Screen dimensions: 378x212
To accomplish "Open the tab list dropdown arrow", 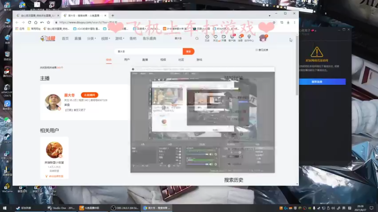I will [x=269, y=16].
